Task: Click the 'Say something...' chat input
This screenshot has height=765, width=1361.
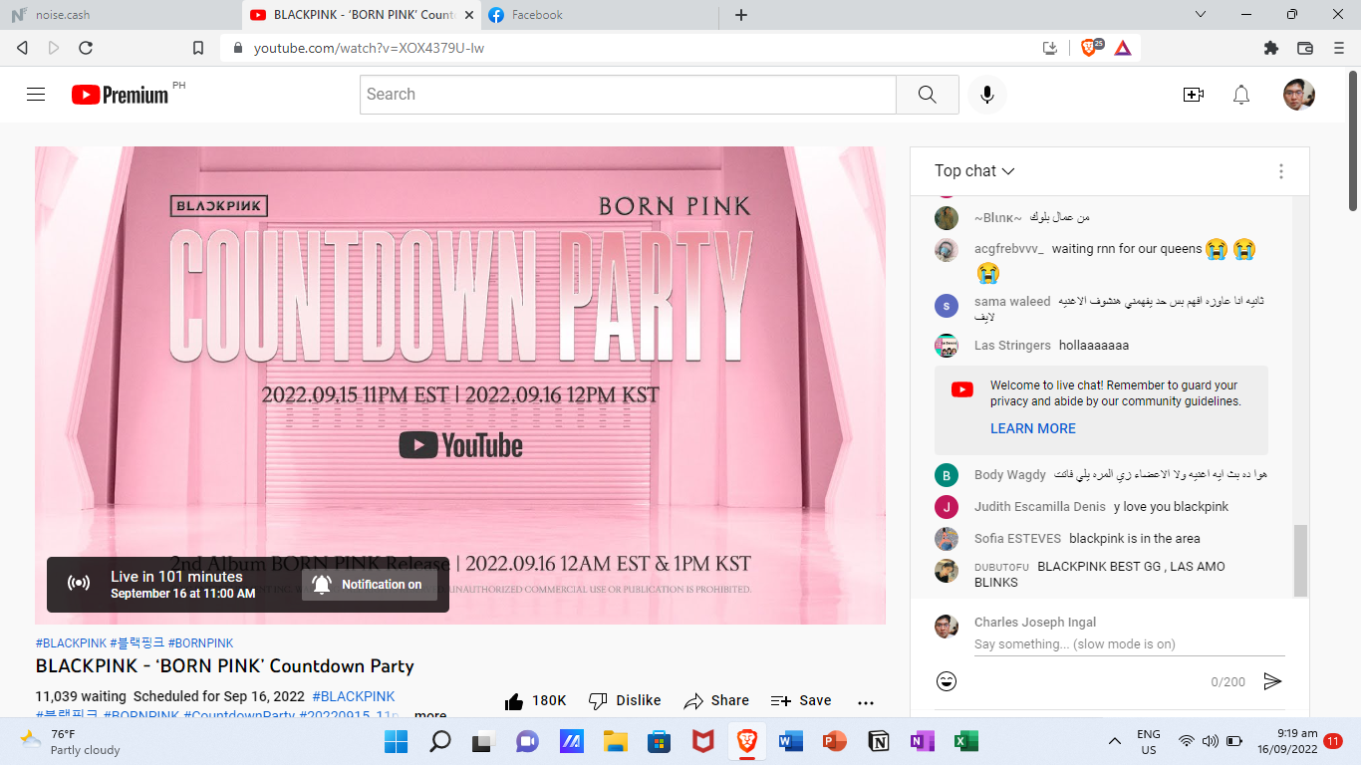Action: pyautogui.click(x=1130, y=644)
